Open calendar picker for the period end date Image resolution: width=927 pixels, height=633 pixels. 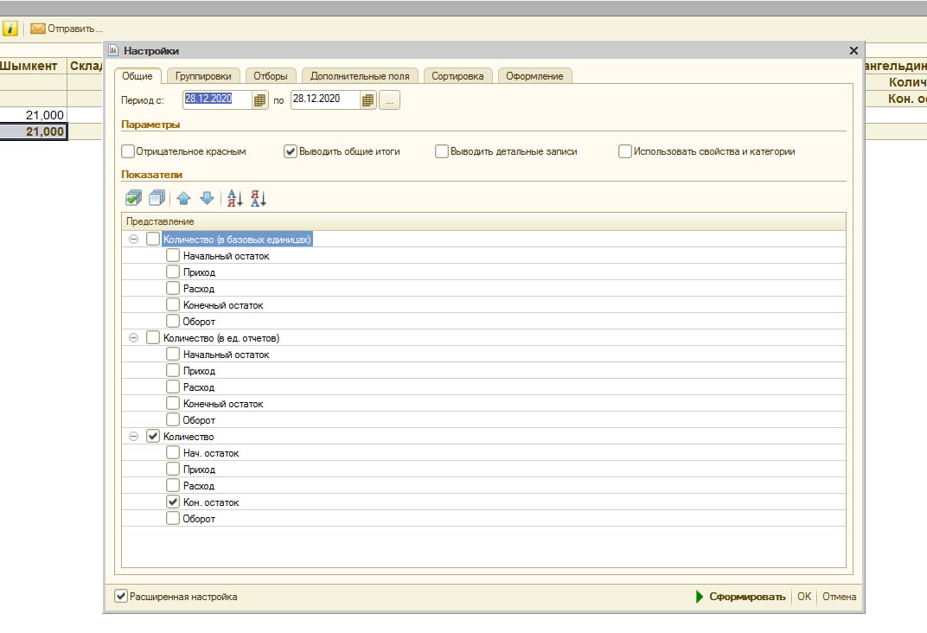[x=368, y=100]
